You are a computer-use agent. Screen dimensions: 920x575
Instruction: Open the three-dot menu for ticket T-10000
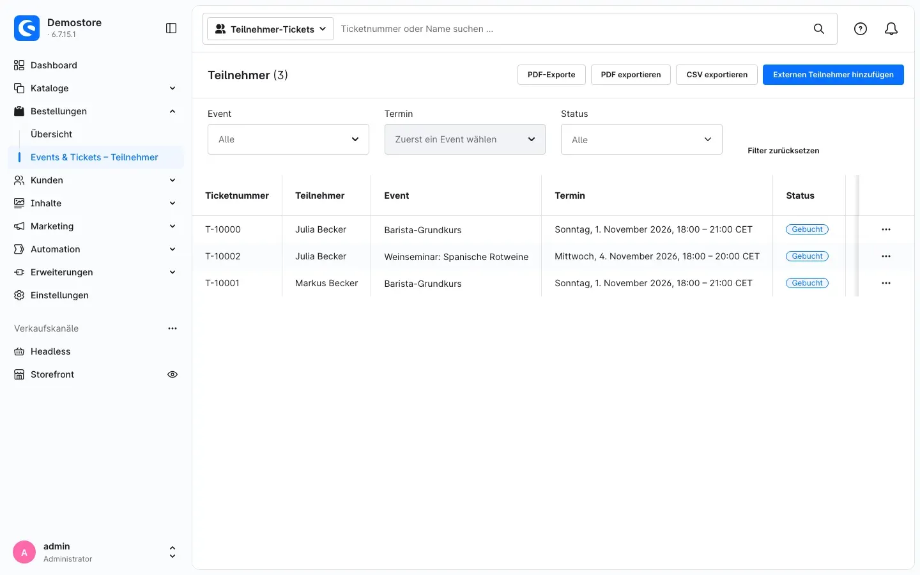[x=886, y=229]
